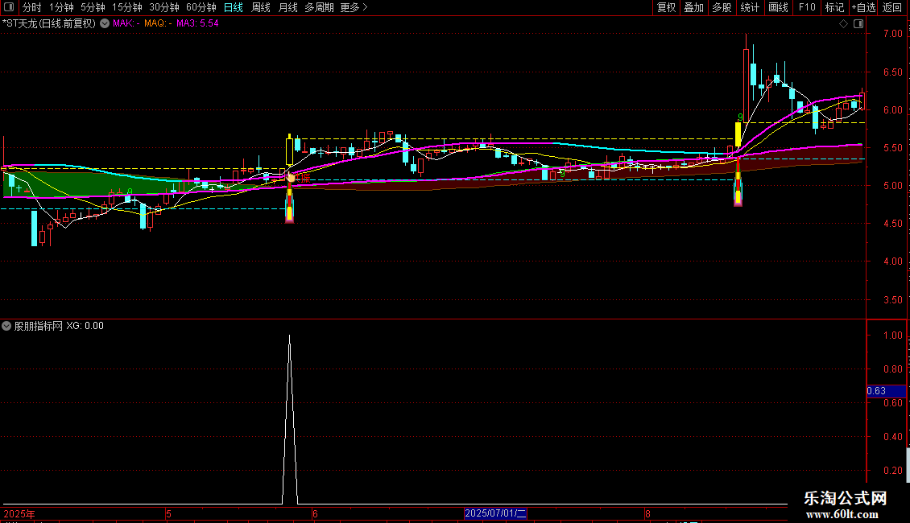
Task: Switch to 月线 monthly chart
Action: (x=287, y=7)
